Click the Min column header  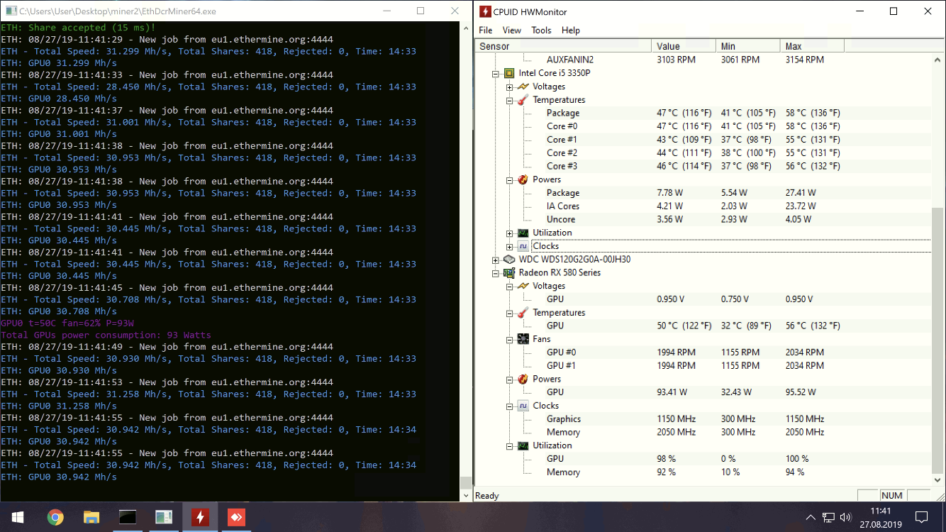pyautogui.click(x=747, y=46)
